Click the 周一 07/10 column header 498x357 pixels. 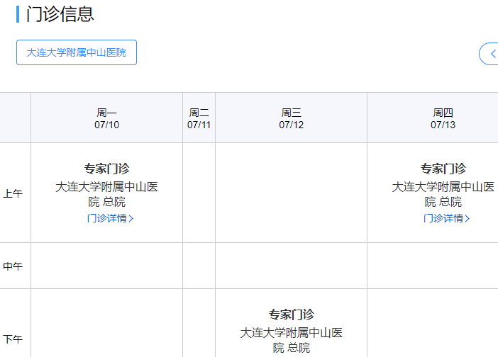106,118
